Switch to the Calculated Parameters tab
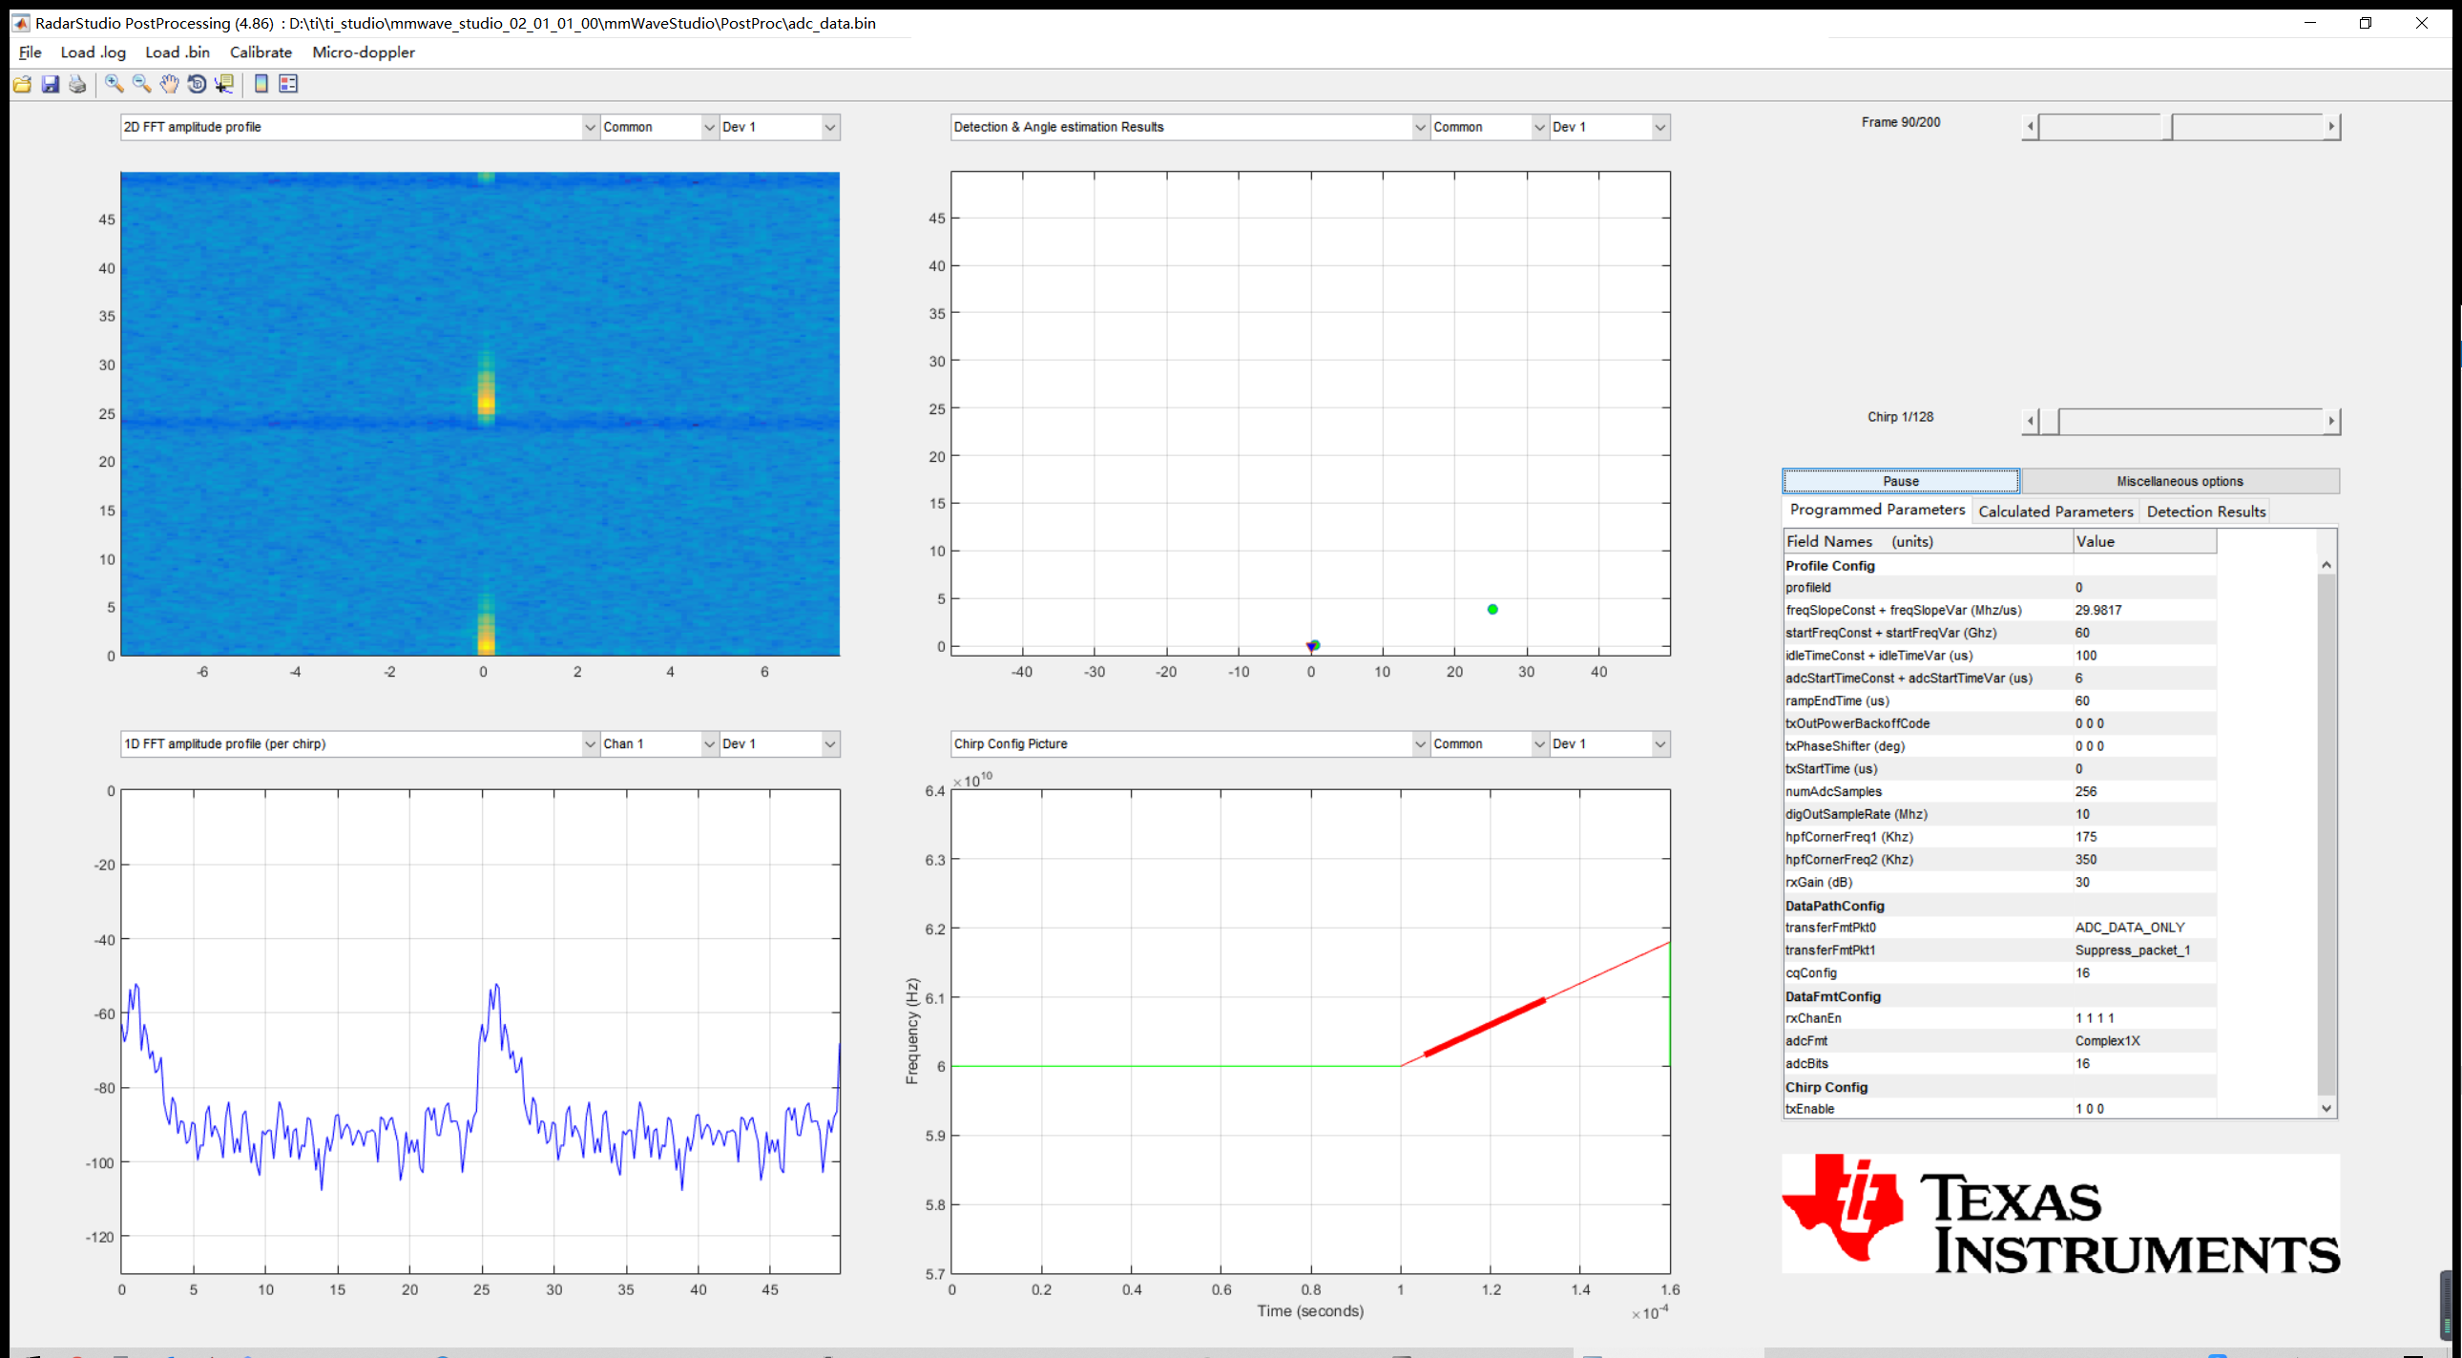This screenshot has height=1358, width=2462. [x=2055, y=512]
